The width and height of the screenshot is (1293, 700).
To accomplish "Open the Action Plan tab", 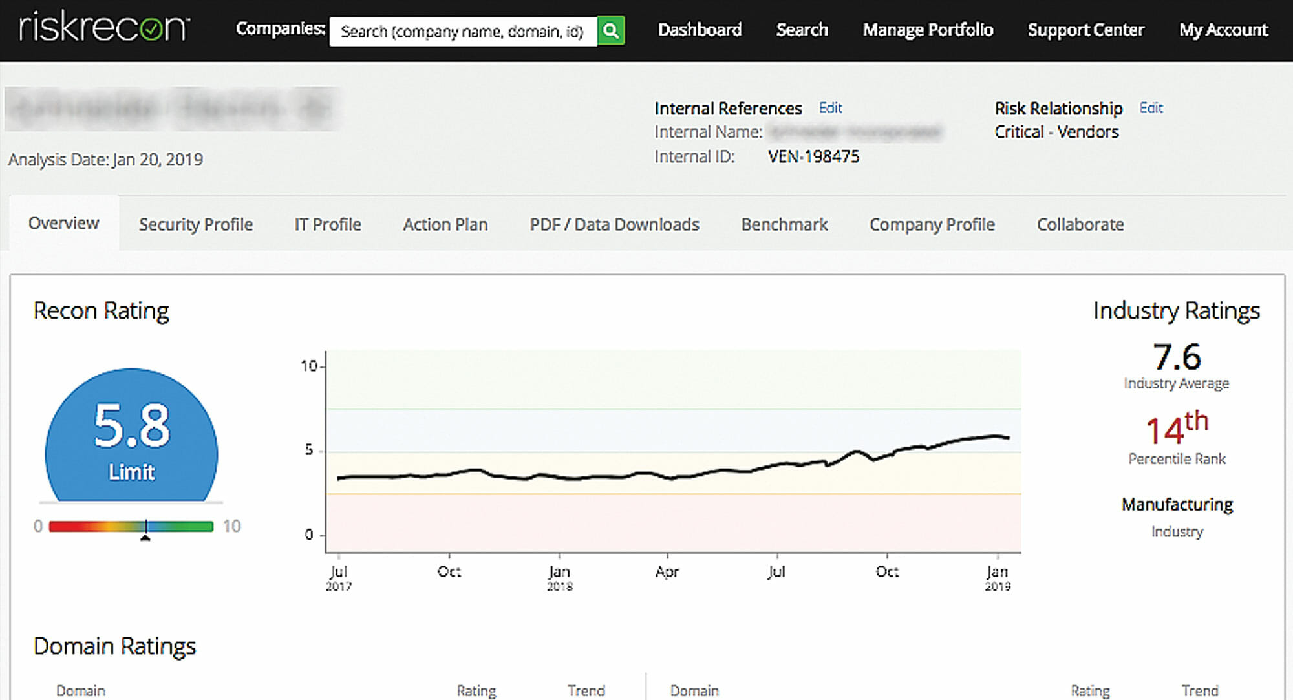I will coord(445,224).
